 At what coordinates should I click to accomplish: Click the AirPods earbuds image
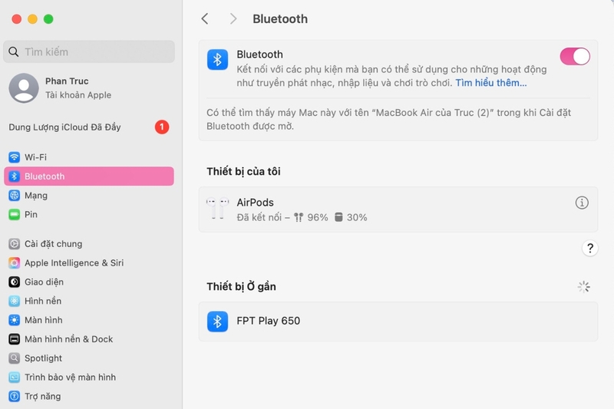click(x=217, y=209)
